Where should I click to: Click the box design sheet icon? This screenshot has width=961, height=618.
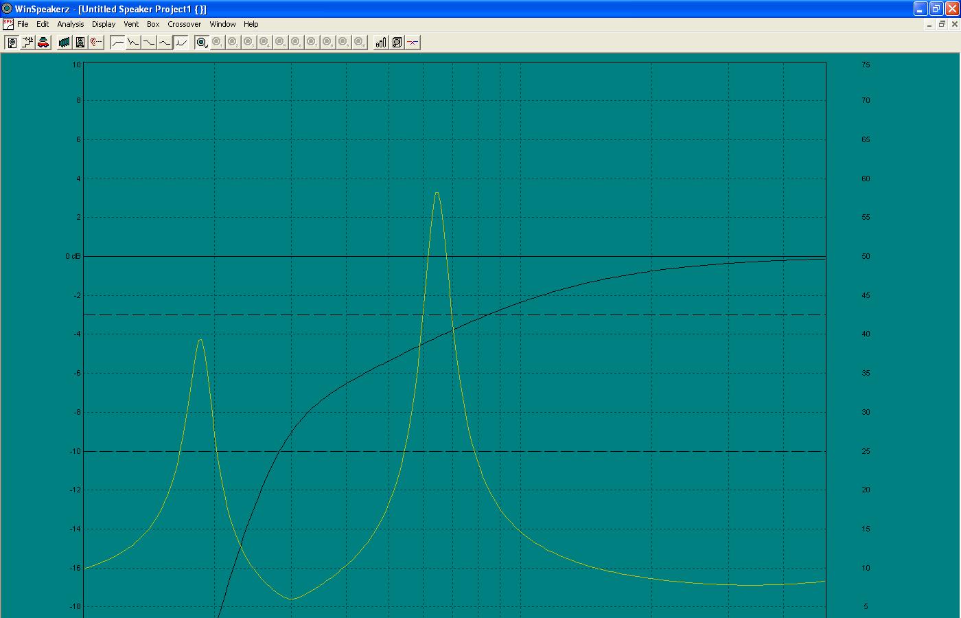(x=397, y=43)
